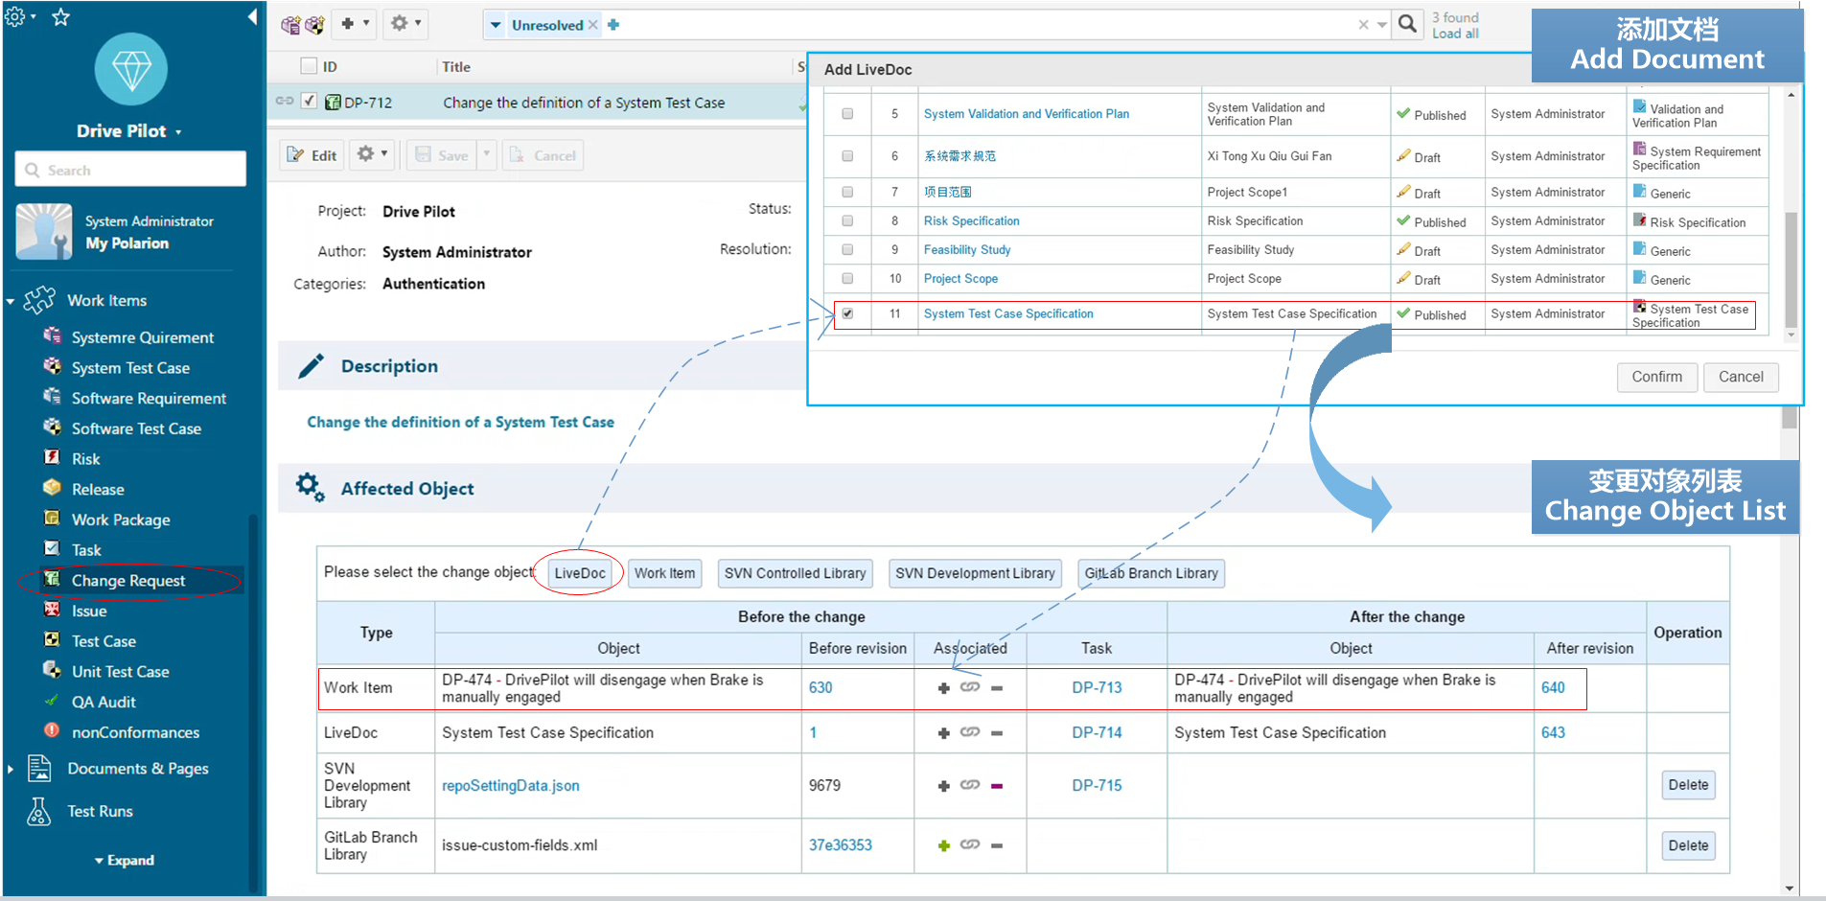
Task: Select Software Test Case in the sidebar
Action: 136,428
